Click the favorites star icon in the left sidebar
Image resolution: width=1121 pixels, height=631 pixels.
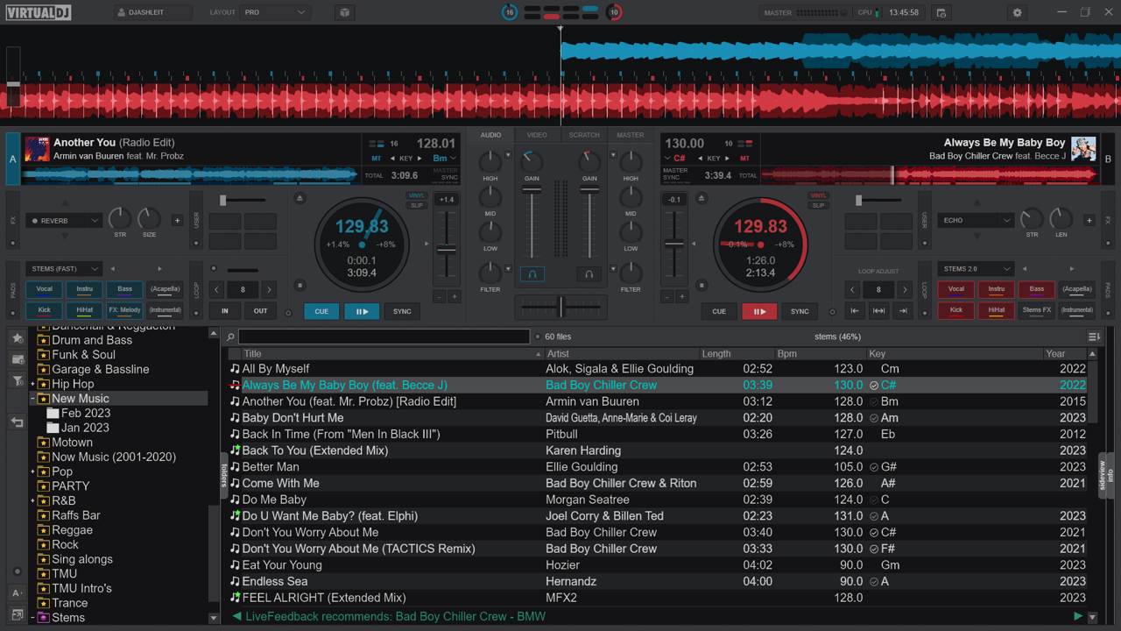[x=18, y=337]
